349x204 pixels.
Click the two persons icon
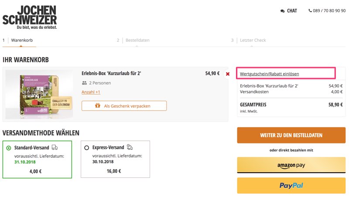(84, 83)
